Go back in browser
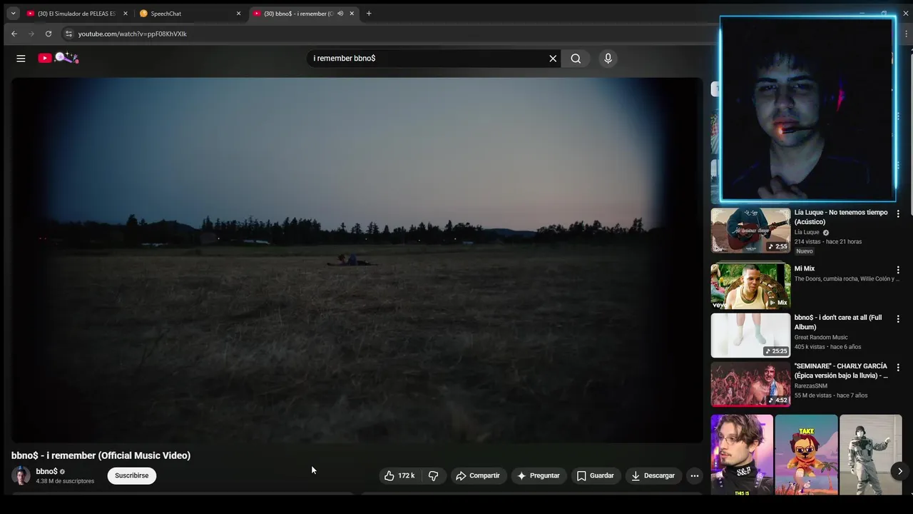913x514 pixels. (x=14, y=34)
